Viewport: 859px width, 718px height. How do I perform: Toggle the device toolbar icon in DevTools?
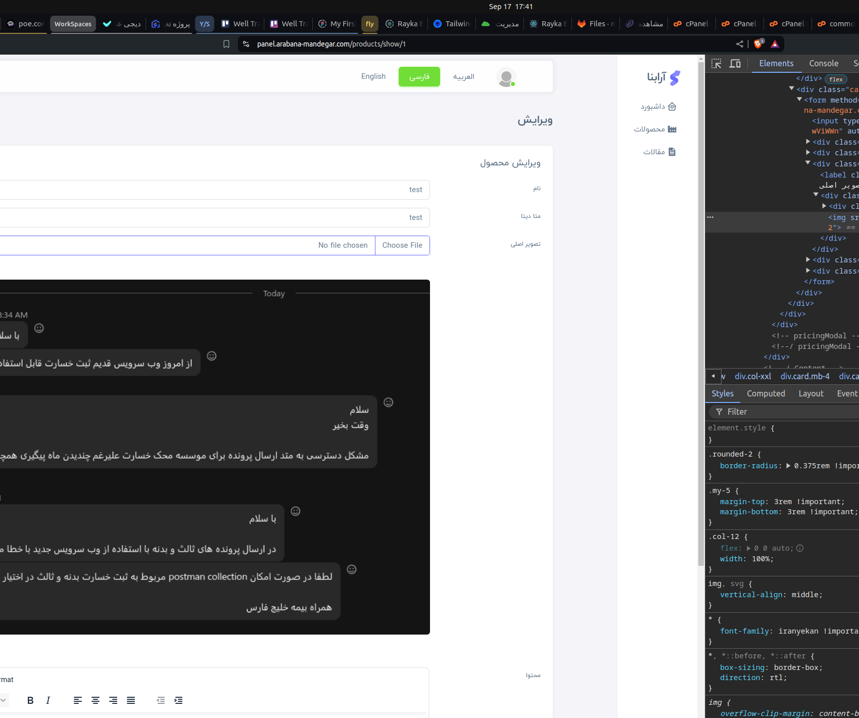click(735, 64)
